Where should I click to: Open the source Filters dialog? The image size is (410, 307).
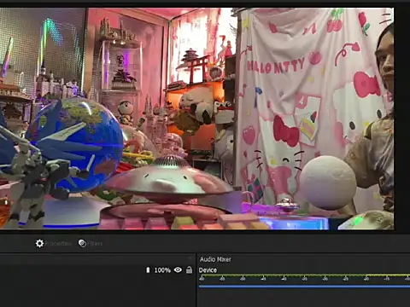point(91,244)
